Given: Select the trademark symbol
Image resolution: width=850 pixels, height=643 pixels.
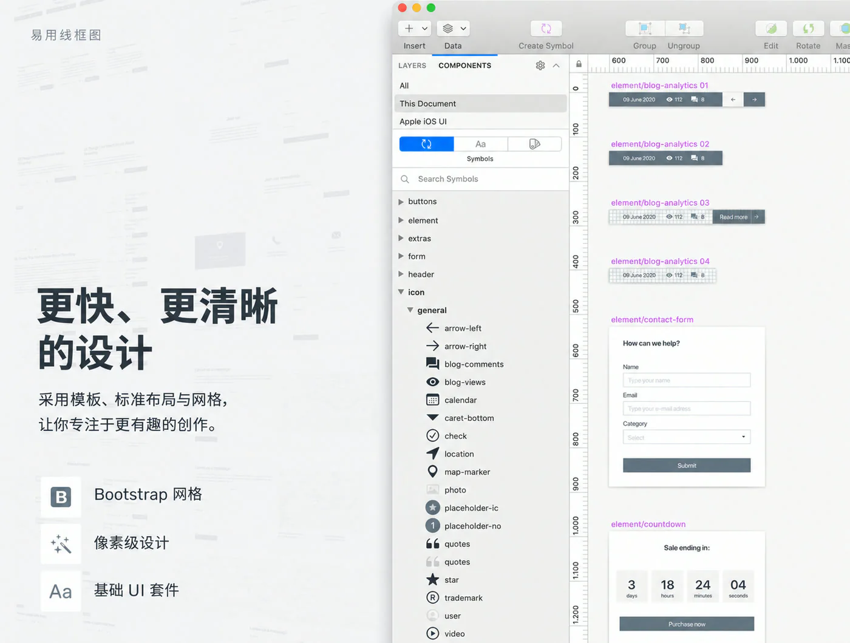Looking at the screenshot, I should (x=454, y=598).
